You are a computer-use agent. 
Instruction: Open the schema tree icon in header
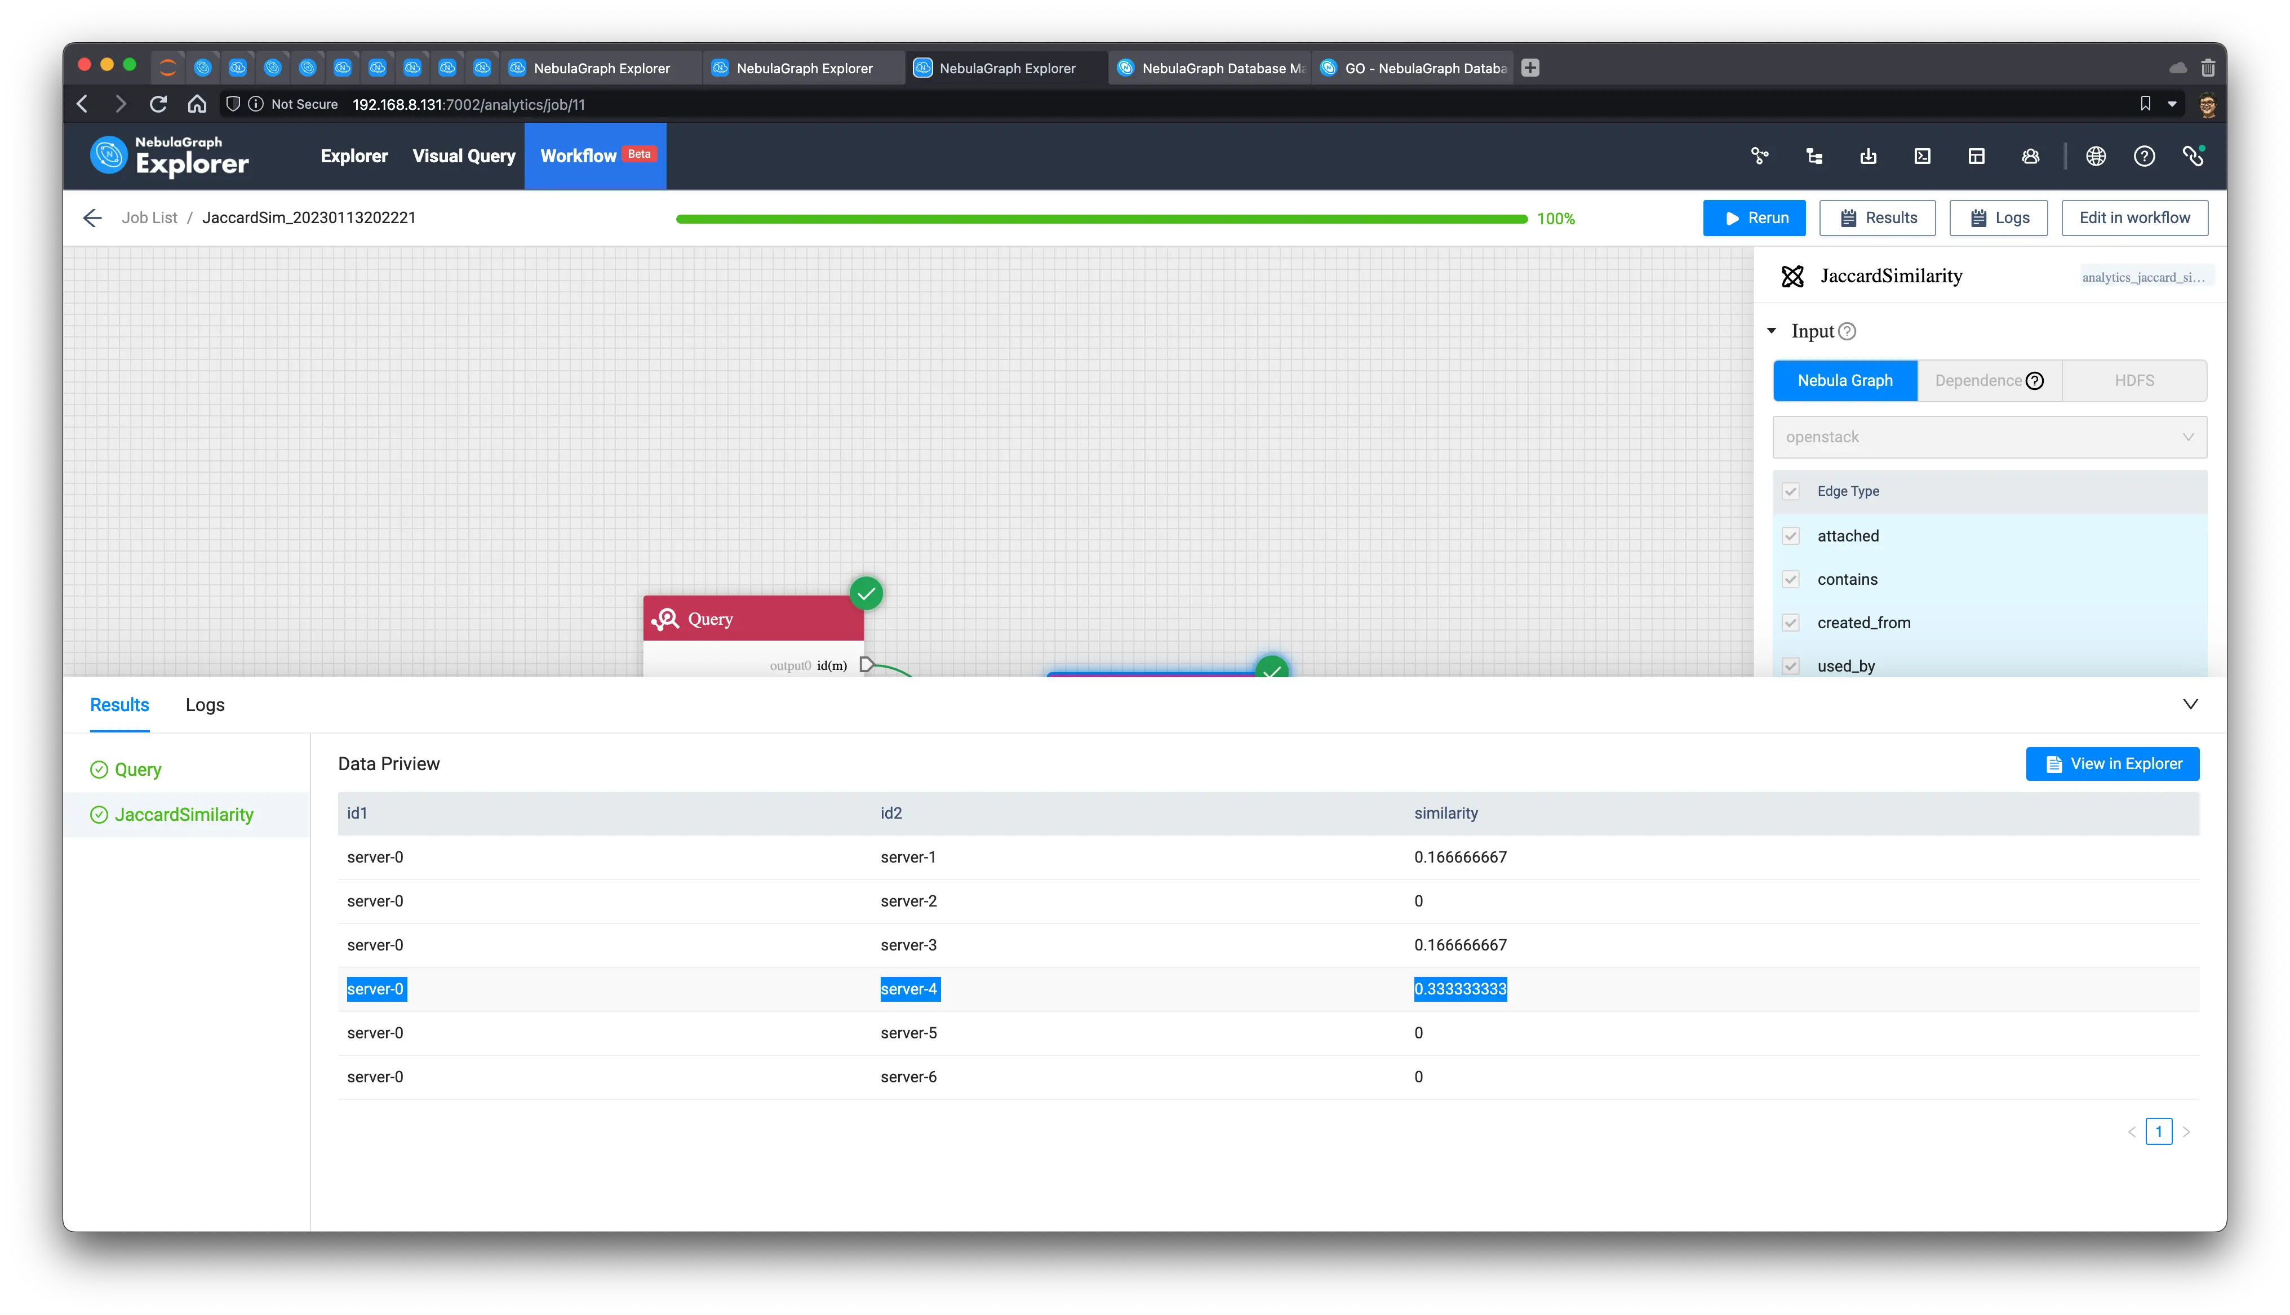(1814, 156)
